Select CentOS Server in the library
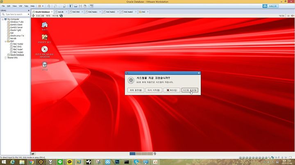Screen dimensions: 295x165 (x=16, y=27)
